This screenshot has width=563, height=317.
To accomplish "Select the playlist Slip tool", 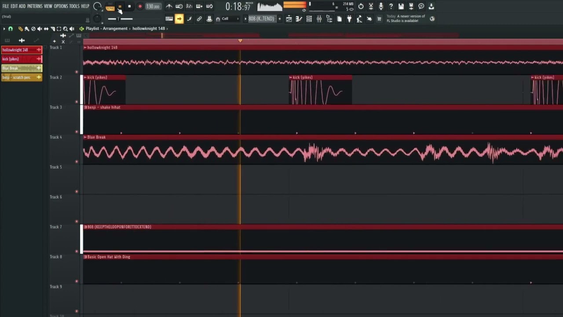I will (46, 29).
